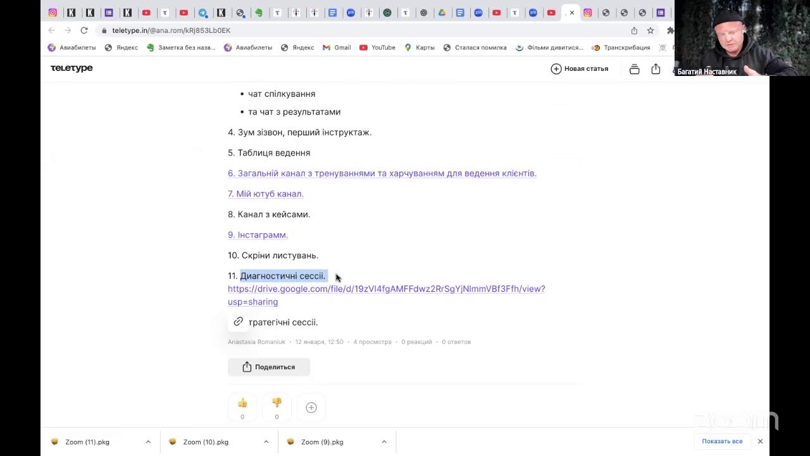Click the bullet чат спілкування

click(282, 94)
